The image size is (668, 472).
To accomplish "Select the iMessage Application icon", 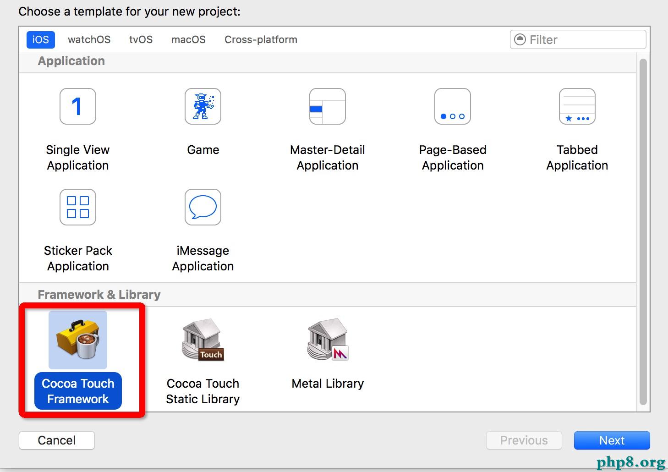I will click(x=203, y=207).
